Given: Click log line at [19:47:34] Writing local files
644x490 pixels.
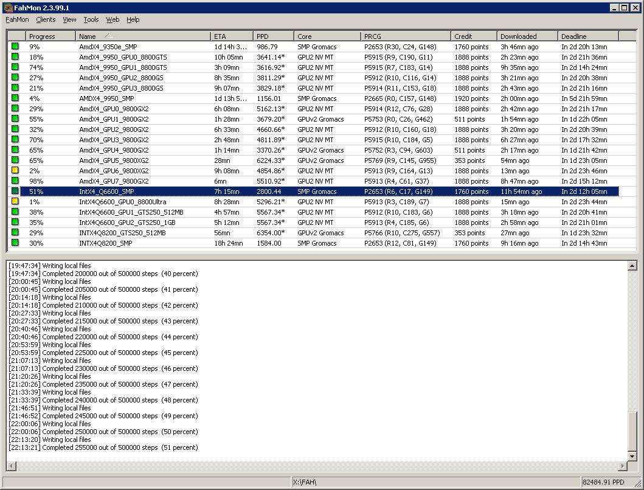Looking at the screenshot, I should coord(50,265).
